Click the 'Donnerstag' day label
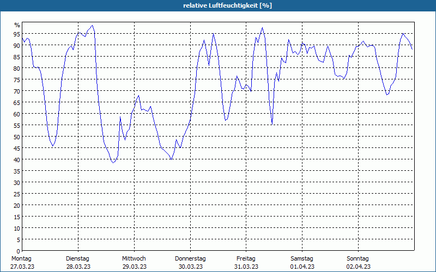Viewport: 436px width, 272px height. 190,258
